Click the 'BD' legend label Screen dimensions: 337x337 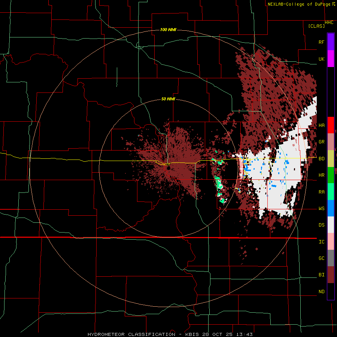321,159
